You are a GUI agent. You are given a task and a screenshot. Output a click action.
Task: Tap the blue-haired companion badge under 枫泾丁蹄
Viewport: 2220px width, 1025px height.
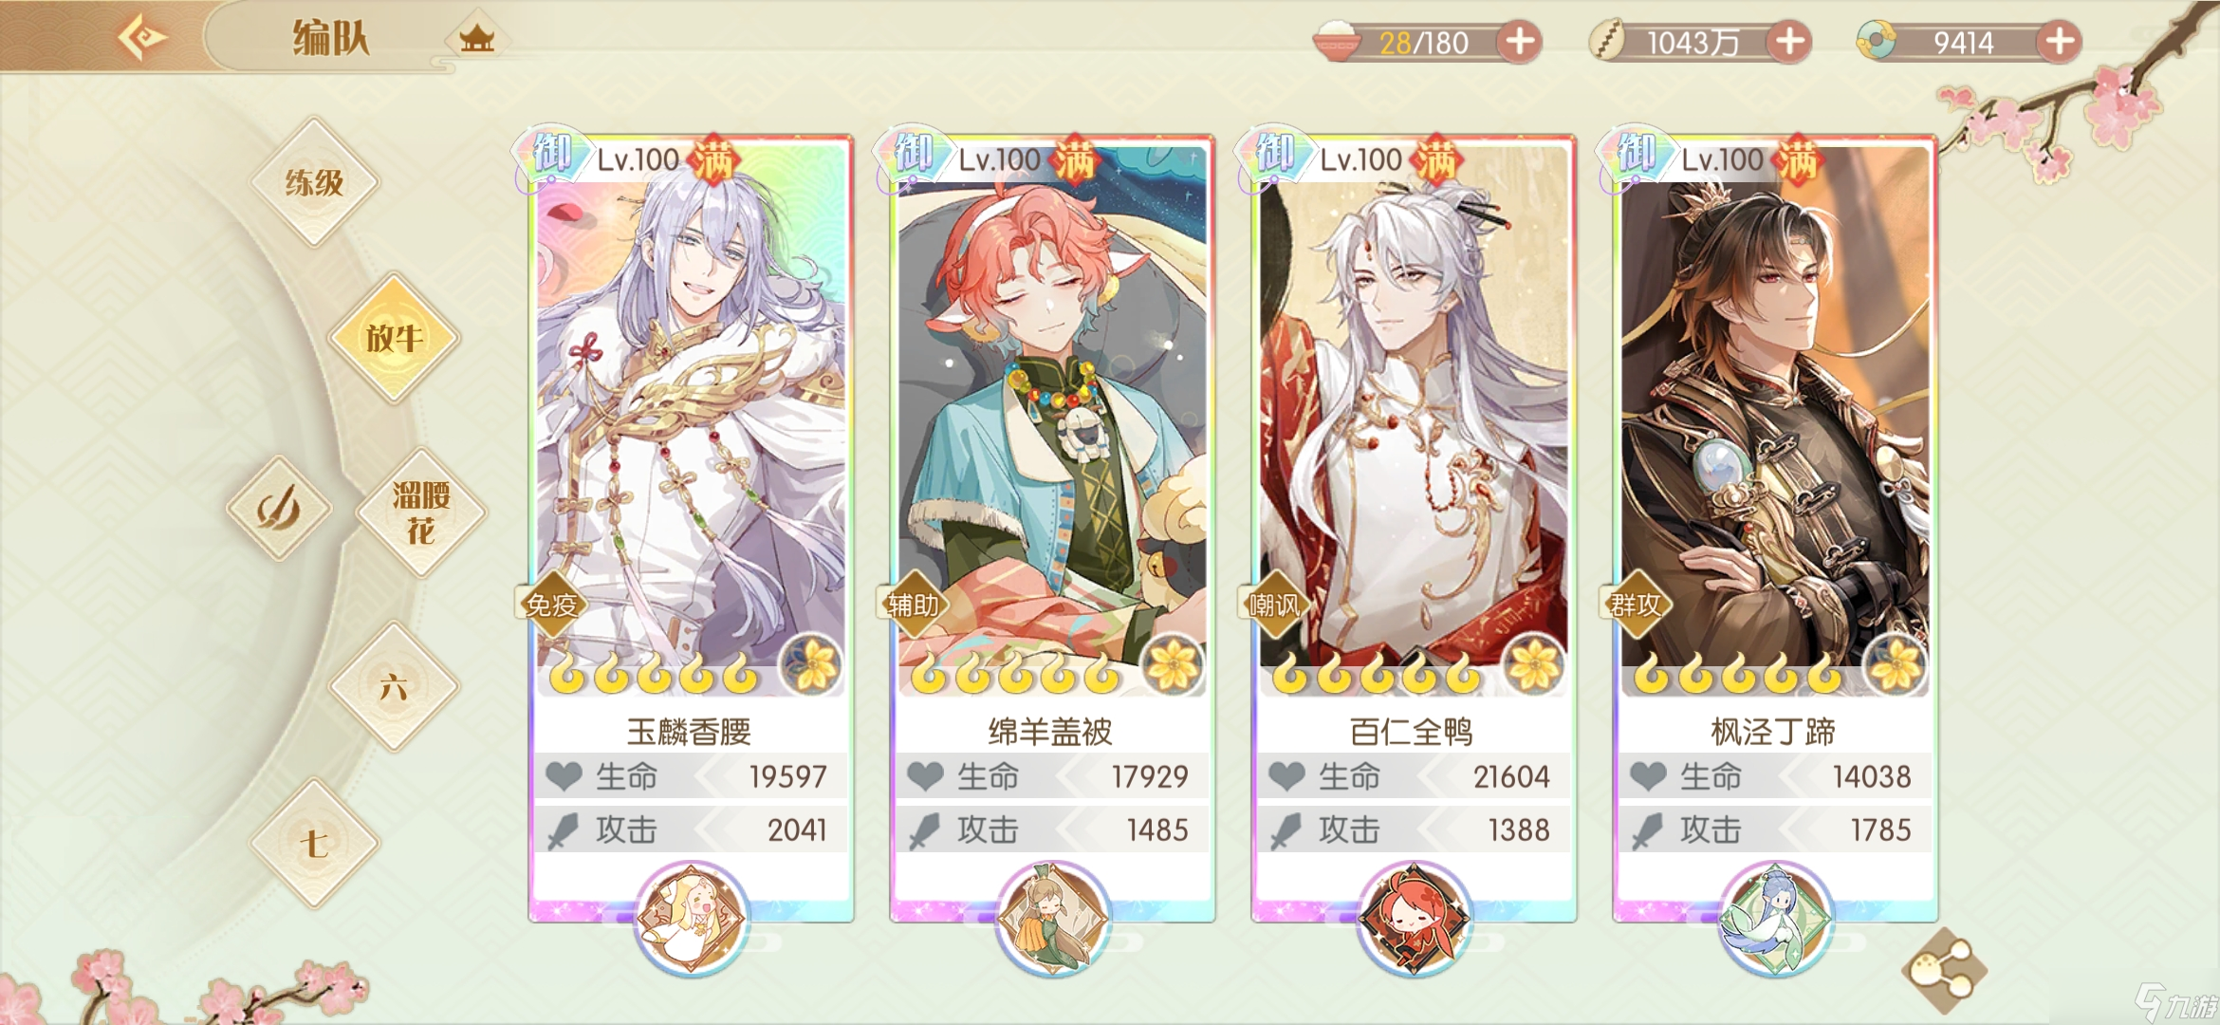(x=1776, y=918)
